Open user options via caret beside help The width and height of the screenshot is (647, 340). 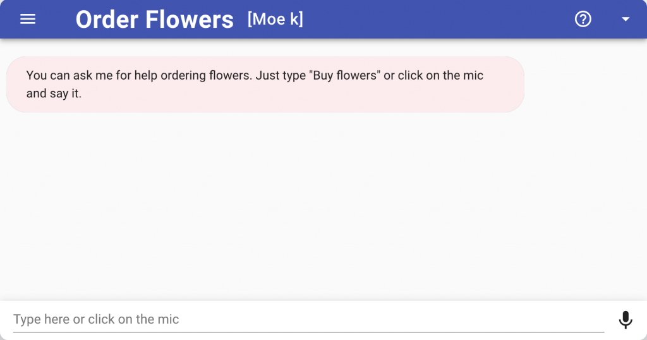pyautogui.click(x=626, y=20)
